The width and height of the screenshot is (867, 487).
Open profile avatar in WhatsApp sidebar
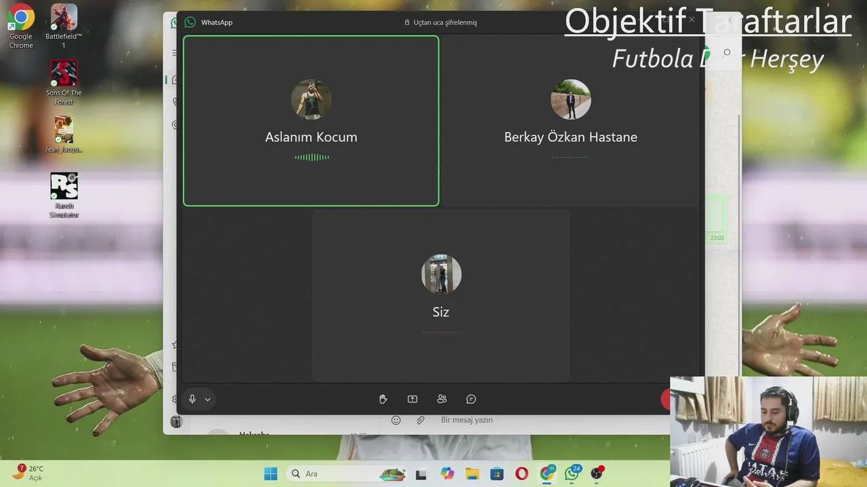(x=176, y=421)
